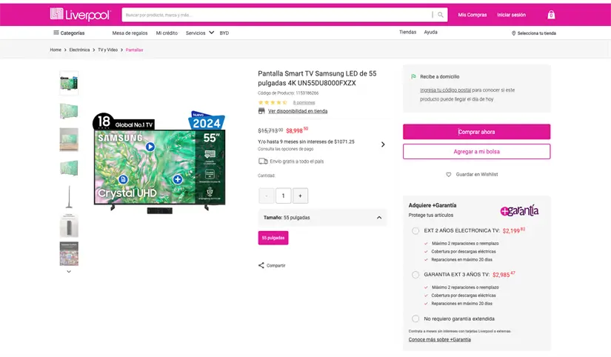Expand the Servicios dropdown
The image size is (611, 357).
[x=211, y=33]
